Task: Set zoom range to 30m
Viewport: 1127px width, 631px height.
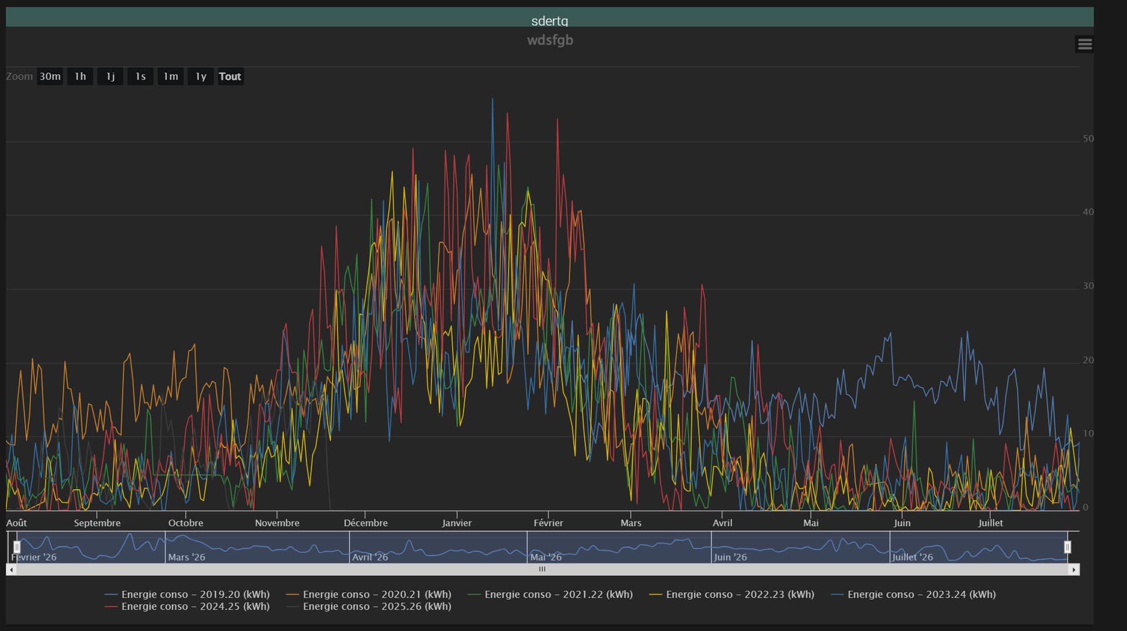Action: tap(50, 77)
